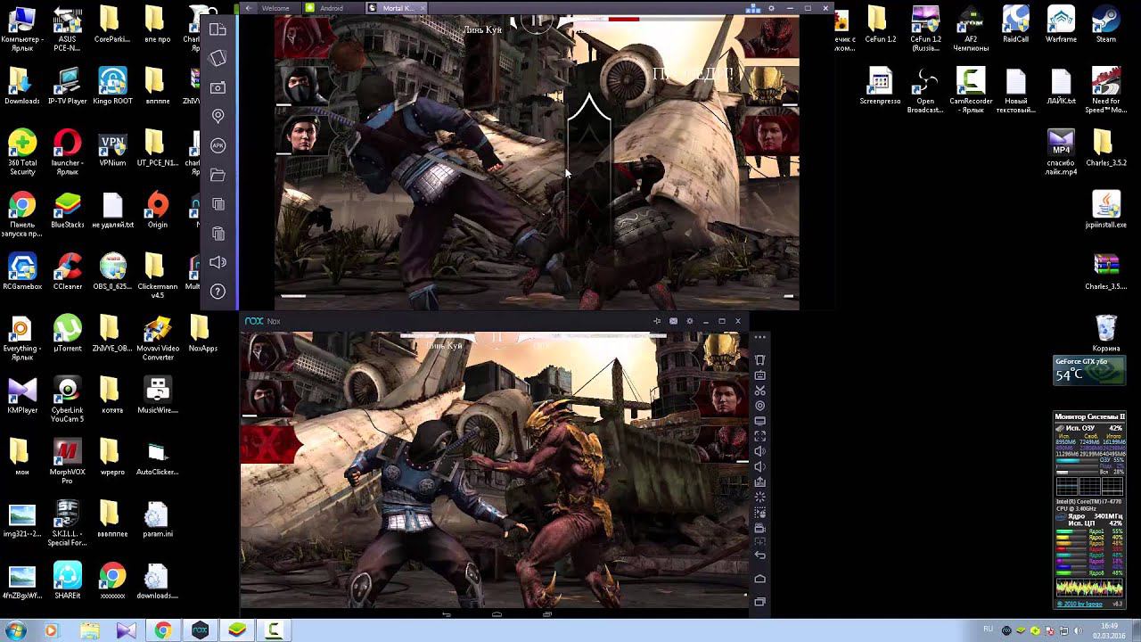Screen dimensions: 1141x642
Task: Select the RaidCall desktop icon
Action: (x=1015, y=24)
